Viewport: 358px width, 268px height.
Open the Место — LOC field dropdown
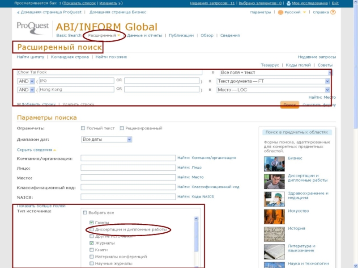[x=273, y=90]
